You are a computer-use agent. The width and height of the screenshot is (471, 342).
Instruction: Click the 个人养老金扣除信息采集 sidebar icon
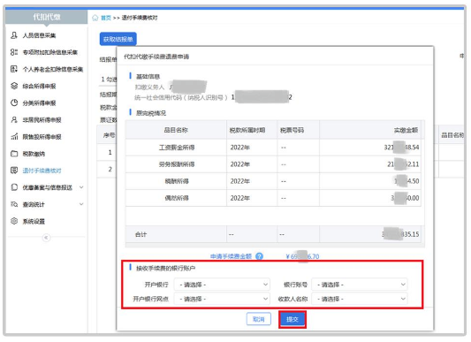pyautogui.click(x=14, y=69)
